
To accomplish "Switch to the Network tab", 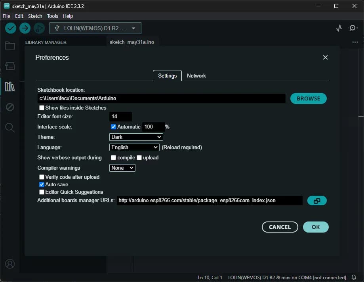I will [196, 76].
